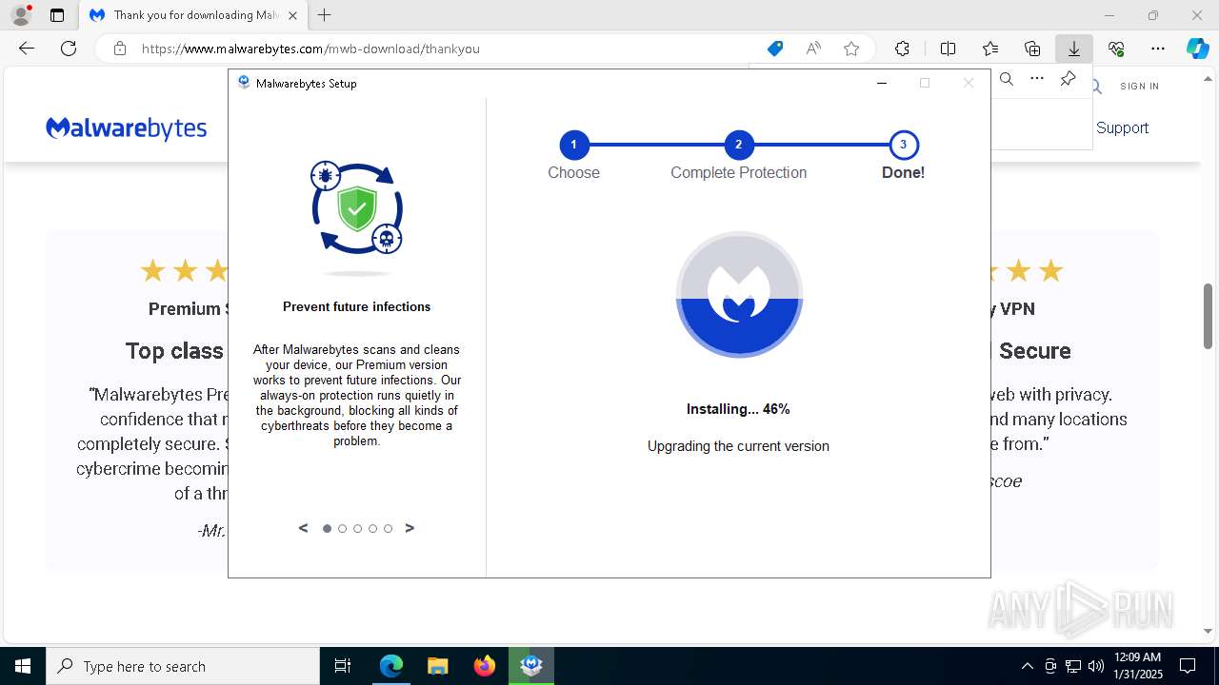The image size is (1219, 685).
Task: Open network icon in system tray
Action: coord(1073,666)
